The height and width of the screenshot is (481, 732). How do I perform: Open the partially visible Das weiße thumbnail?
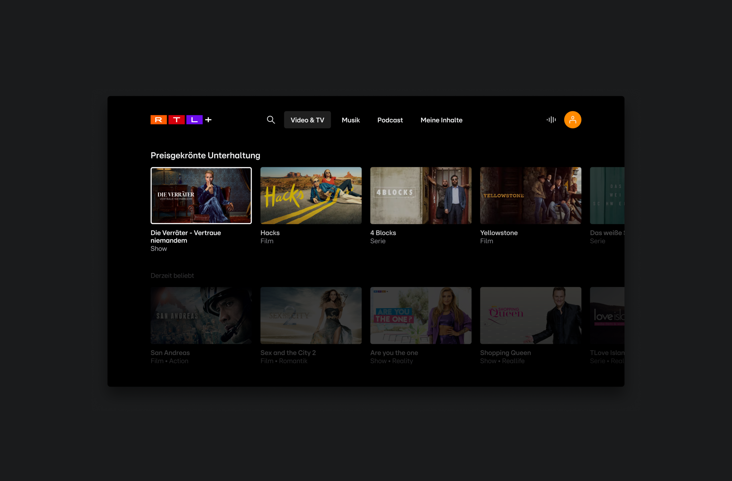coord(607,195)
